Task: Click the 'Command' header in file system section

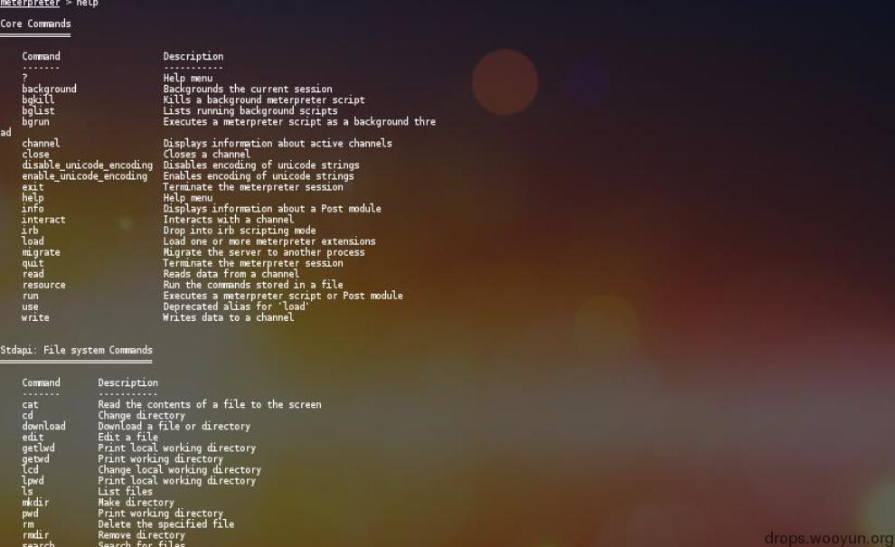Action: [41, 382]
